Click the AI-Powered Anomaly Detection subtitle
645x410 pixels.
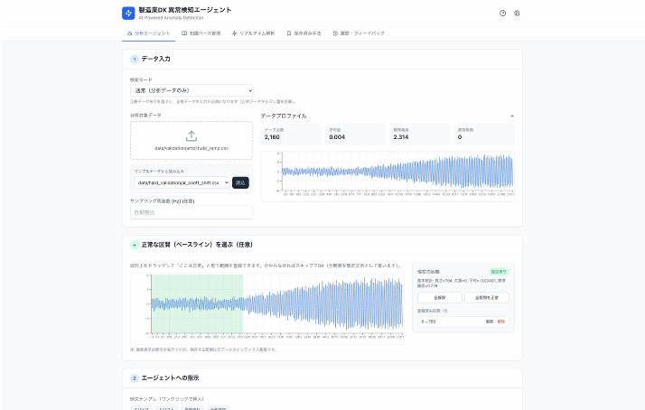(171, 18)
